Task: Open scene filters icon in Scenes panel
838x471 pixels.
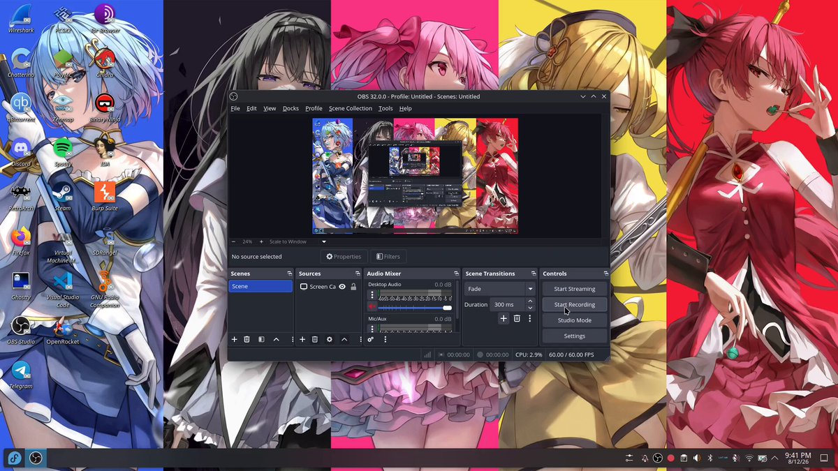Action: [261, 339]
